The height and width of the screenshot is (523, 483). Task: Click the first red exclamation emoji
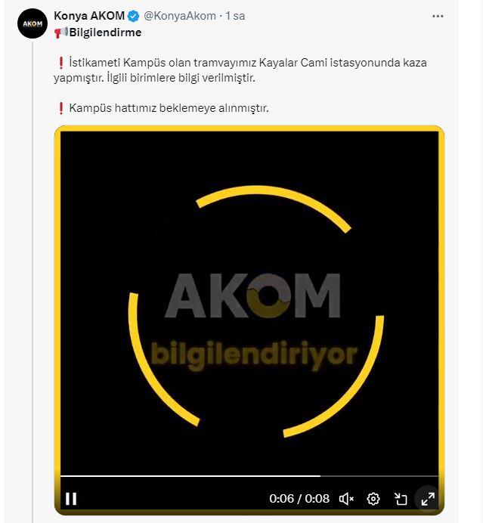pos(60,63)
